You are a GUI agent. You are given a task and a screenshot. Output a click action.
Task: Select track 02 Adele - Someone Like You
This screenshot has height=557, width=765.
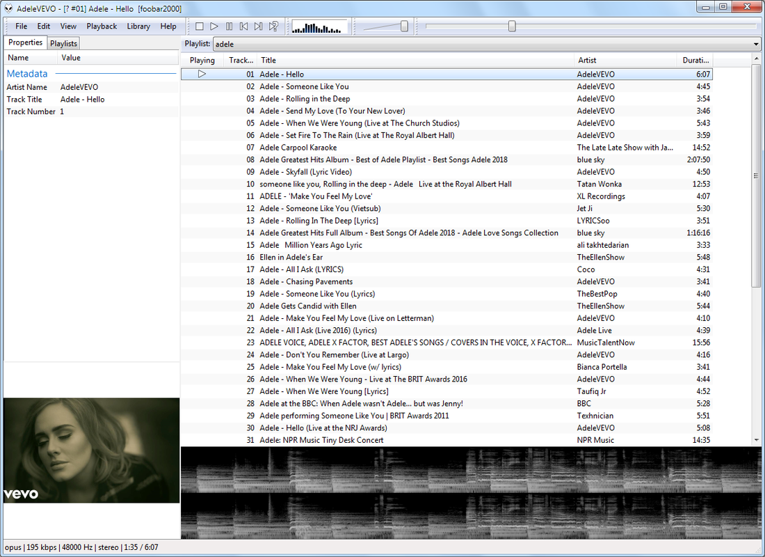click(x=446, y=86)
